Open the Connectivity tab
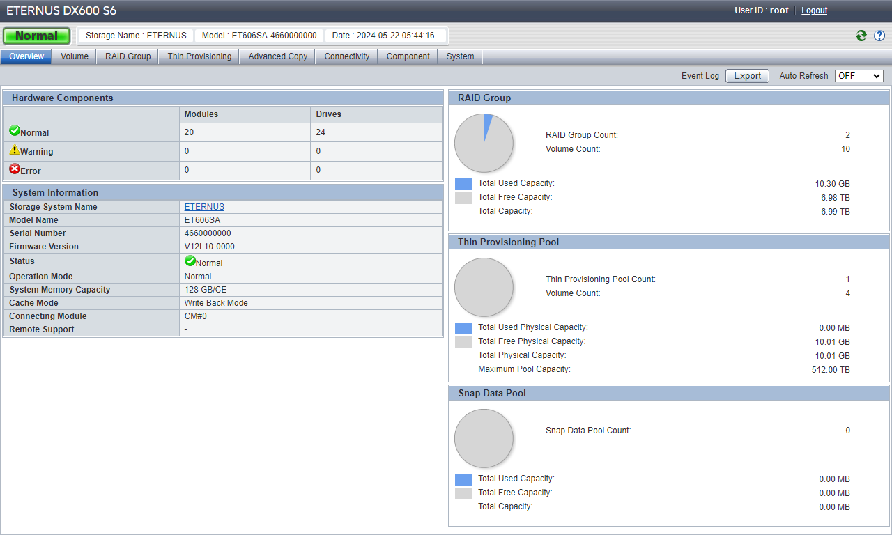This screenshot has width=892, height=535. (x=346, y=56)
